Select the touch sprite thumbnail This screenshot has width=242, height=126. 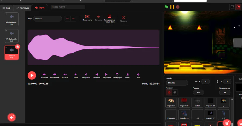pyautogui.click(x=184, y=124)
